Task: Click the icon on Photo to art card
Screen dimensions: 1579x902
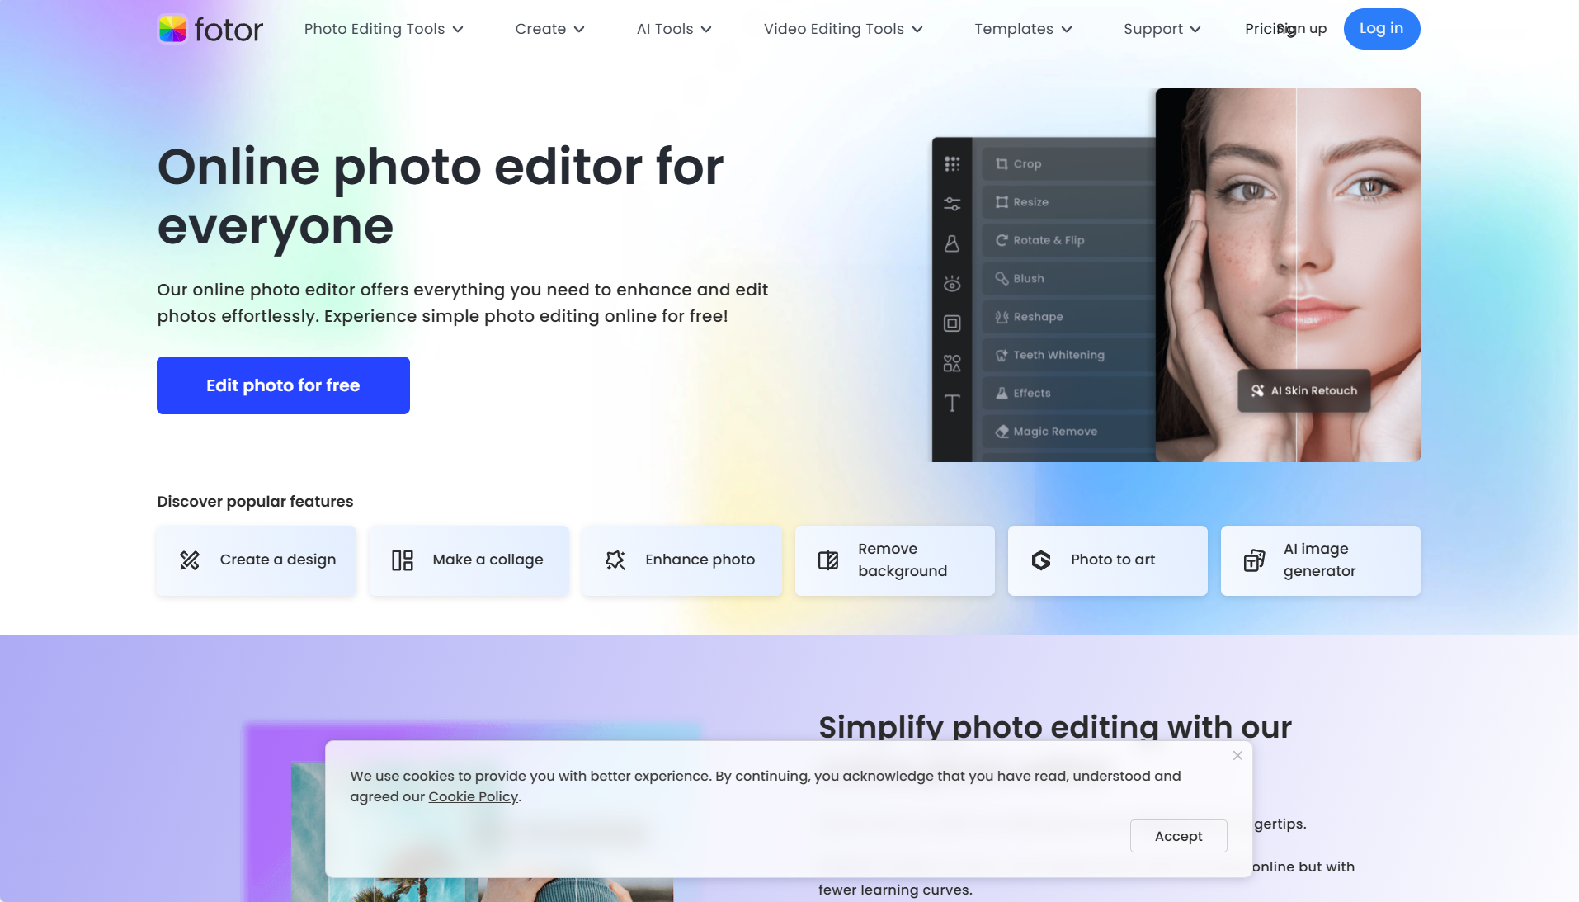Action: [x=1041, y=560]
